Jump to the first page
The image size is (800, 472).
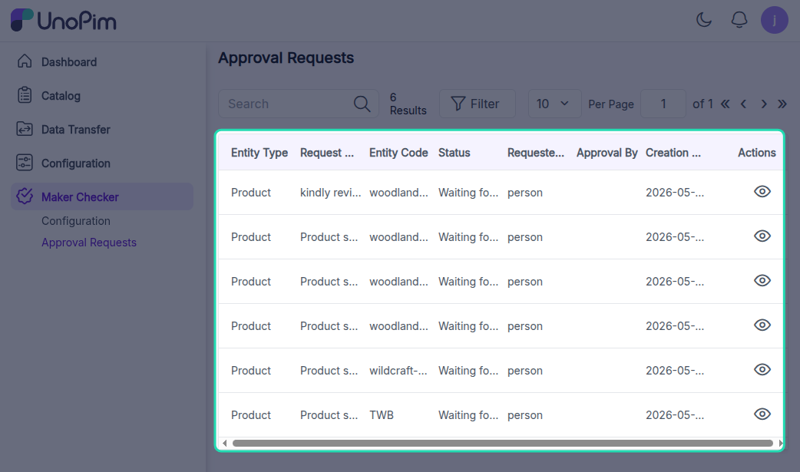[x=725, y=104]
